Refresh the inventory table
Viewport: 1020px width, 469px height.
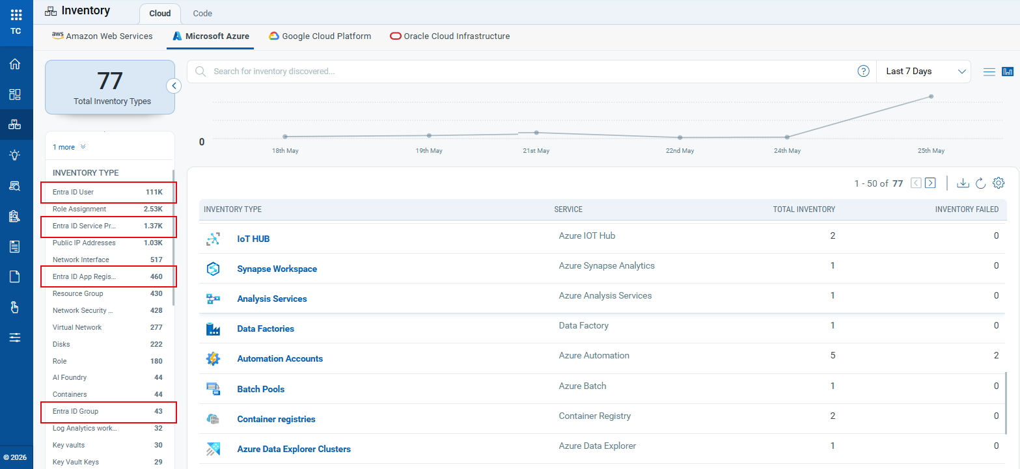point(981,183)
